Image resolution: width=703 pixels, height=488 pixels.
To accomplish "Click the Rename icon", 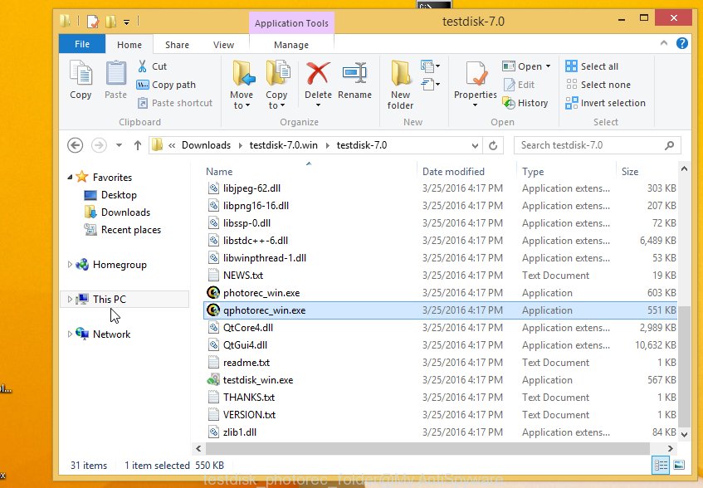I will (354, 73).
